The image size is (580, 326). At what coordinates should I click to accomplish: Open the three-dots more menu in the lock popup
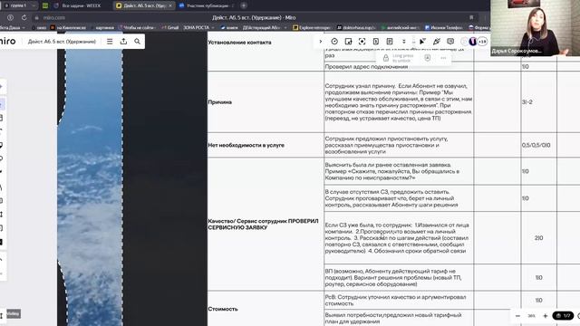tap(443, 58)
